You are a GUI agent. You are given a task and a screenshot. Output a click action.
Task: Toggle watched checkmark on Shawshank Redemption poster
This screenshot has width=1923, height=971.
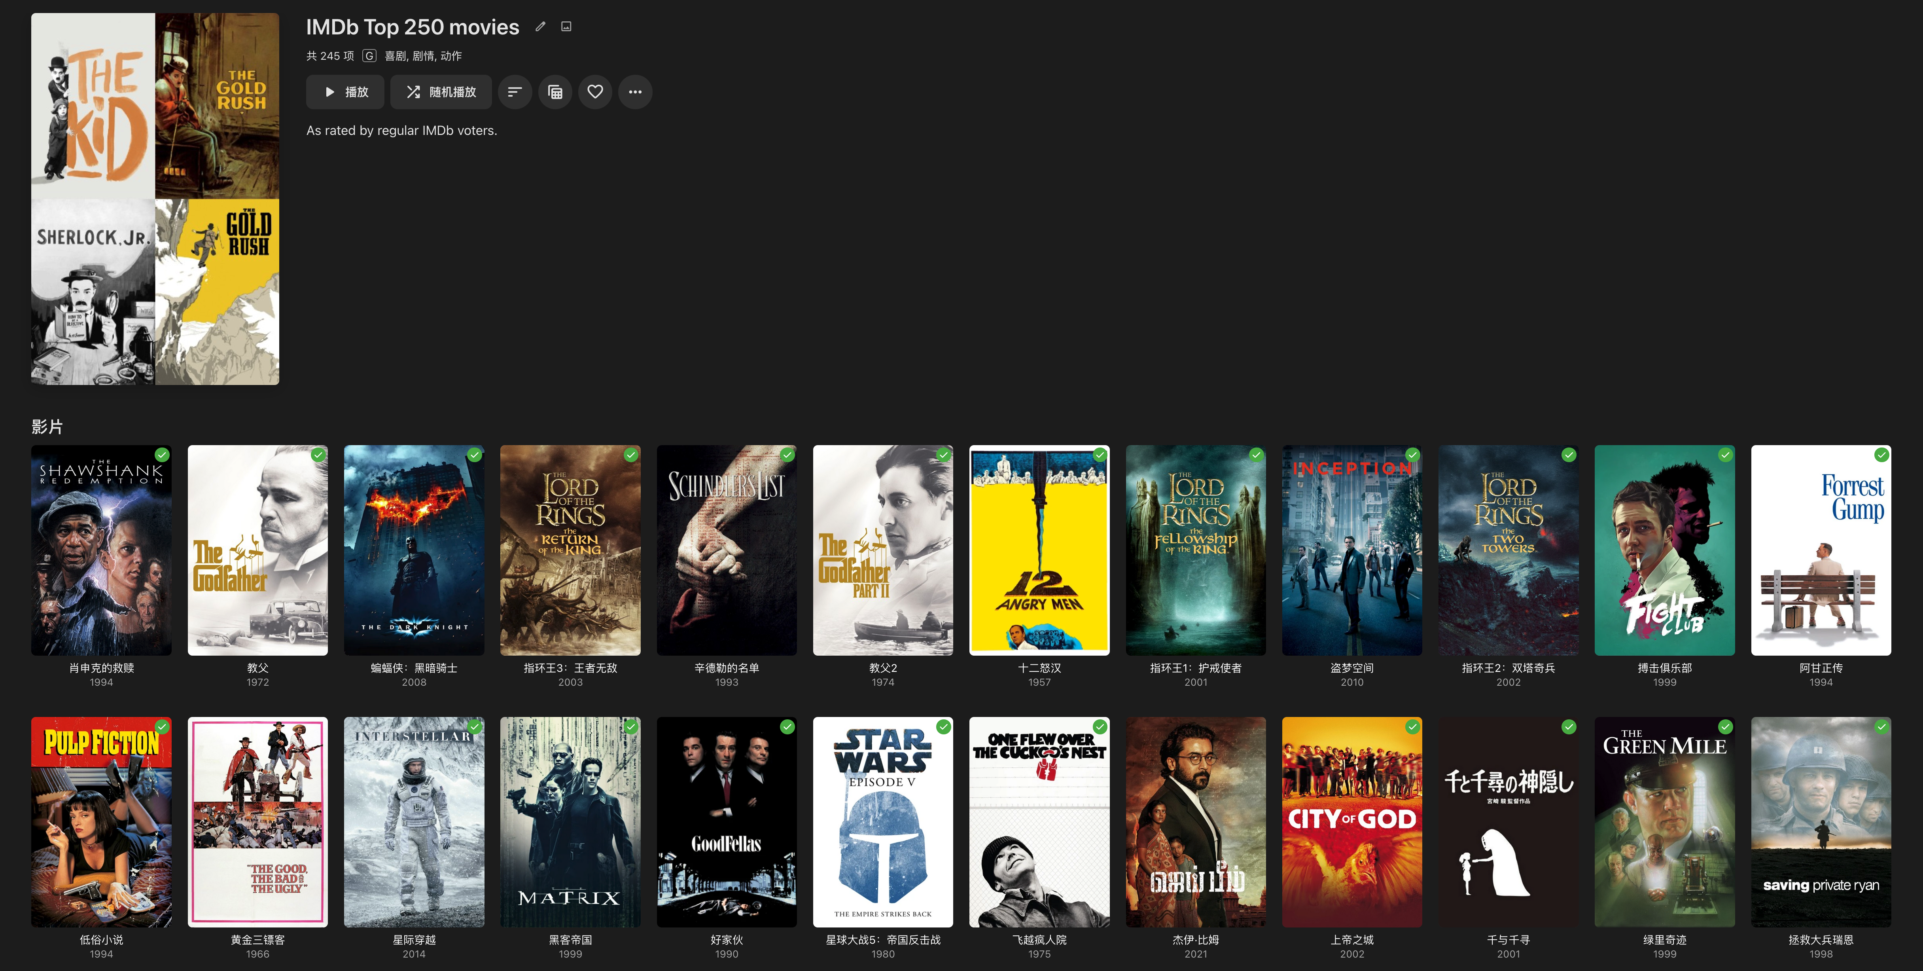click(162, 455)
